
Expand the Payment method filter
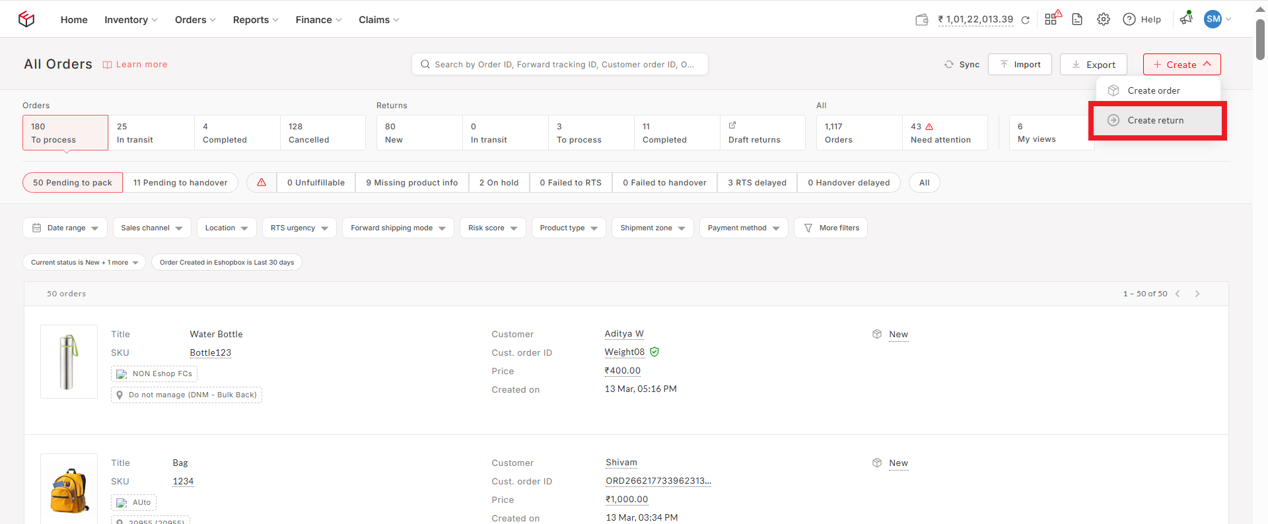(743, 228)
